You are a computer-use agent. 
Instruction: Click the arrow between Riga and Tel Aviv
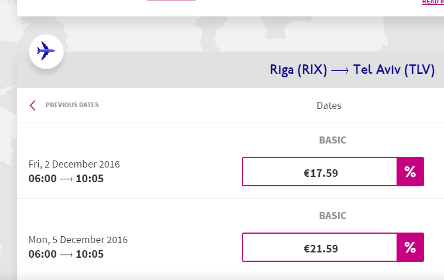tap(340, 70)
